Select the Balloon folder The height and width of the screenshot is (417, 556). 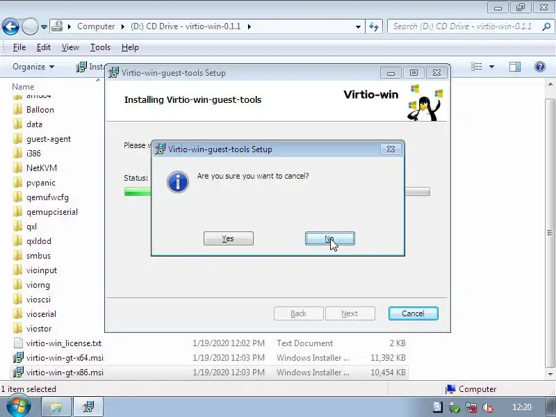(x=40, y=110)
